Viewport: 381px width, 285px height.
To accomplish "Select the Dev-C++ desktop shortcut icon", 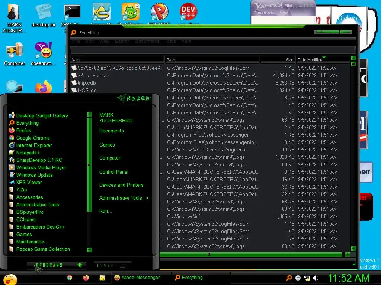I will click(188, 14).
